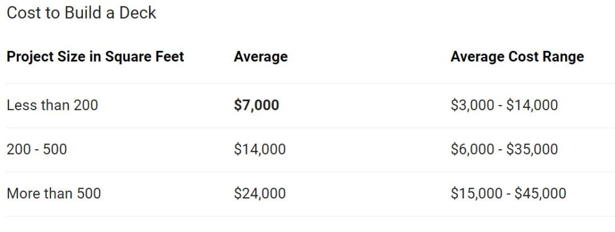Select the '$15,000 - $45,000' range cell

tap(508, 193)
